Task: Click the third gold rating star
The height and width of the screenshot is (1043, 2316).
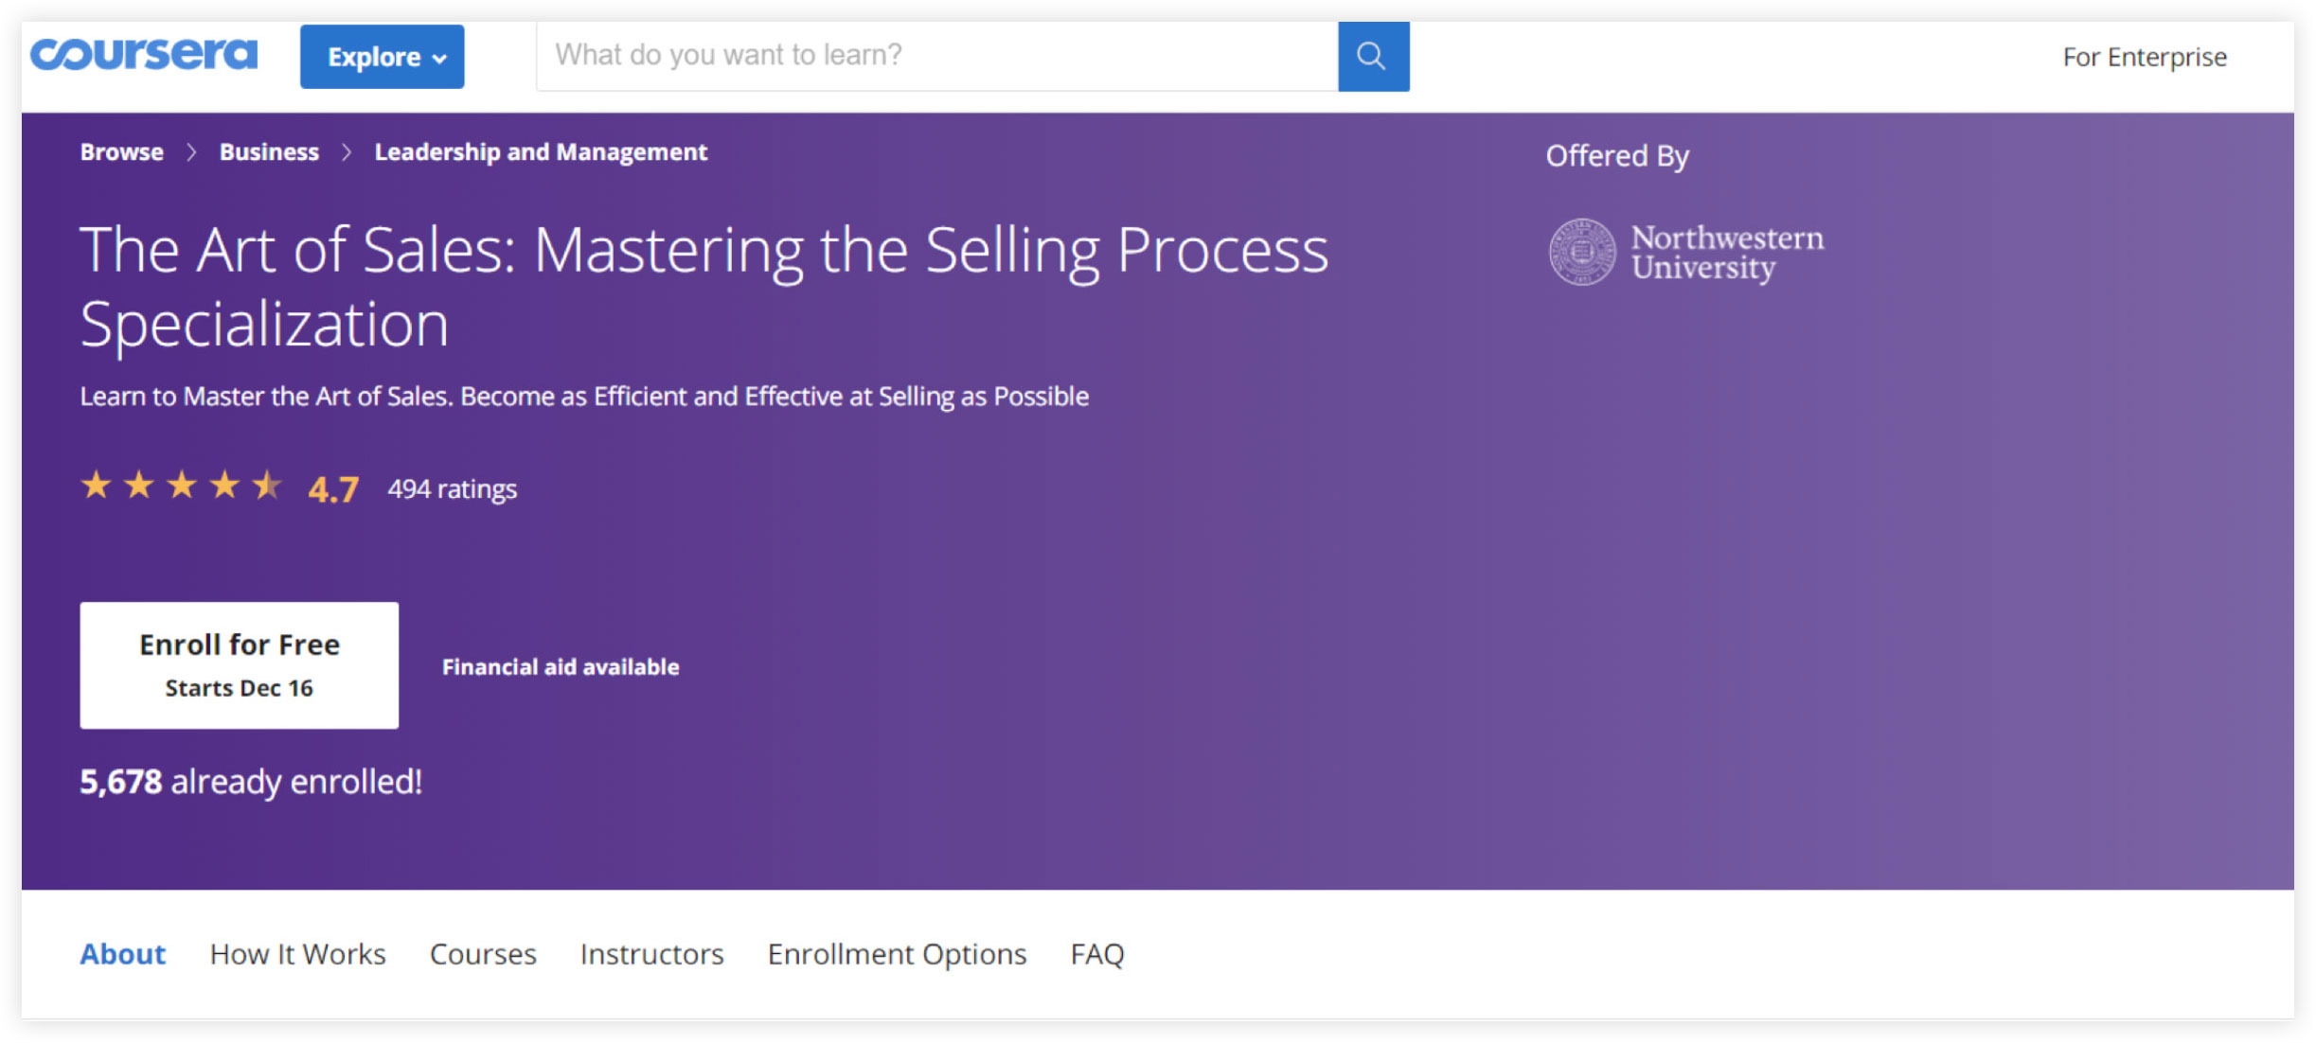Action: pyautogui.click(x=182, y=486)
